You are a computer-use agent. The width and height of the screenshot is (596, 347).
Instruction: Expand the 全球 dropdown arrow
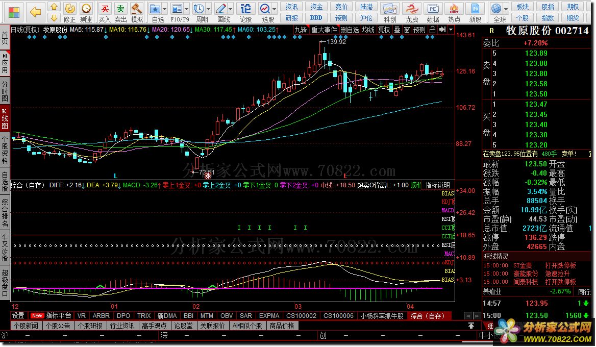tap(506, 9)
